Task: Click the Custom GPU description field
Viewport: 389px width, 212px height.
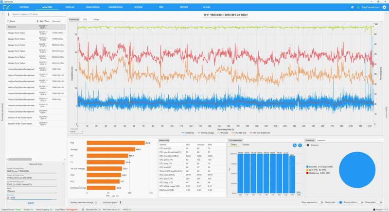Action: coord(32,178)
